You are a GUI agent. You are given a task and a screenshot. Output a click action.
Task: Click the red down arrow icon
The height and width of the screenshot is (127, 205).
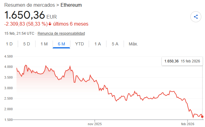coord(50,24)
